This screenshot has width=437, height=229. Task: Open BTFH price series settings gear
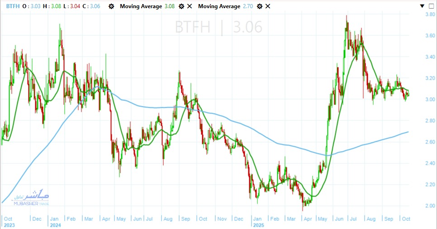(111, 6)
